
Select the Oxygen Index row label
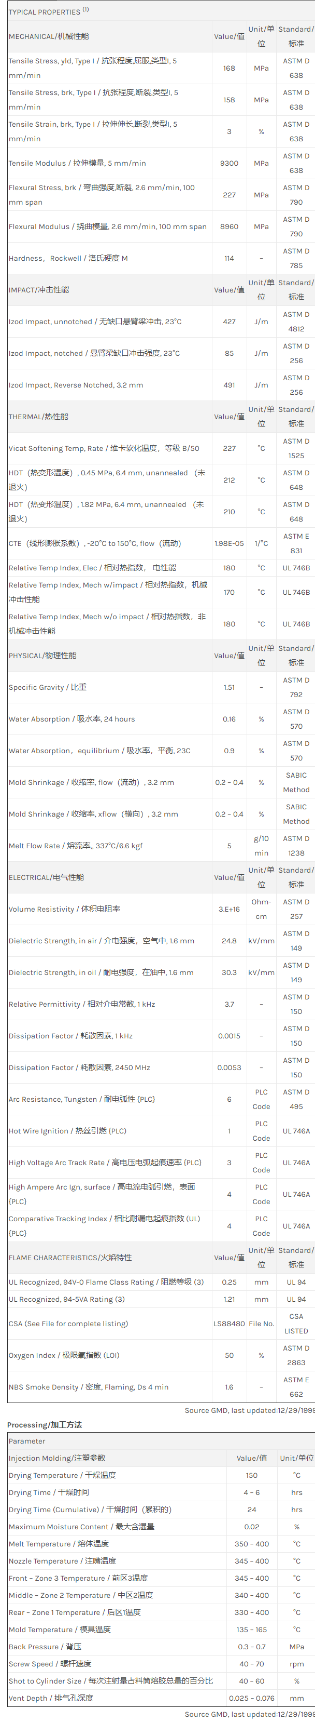coord(64,1356)
